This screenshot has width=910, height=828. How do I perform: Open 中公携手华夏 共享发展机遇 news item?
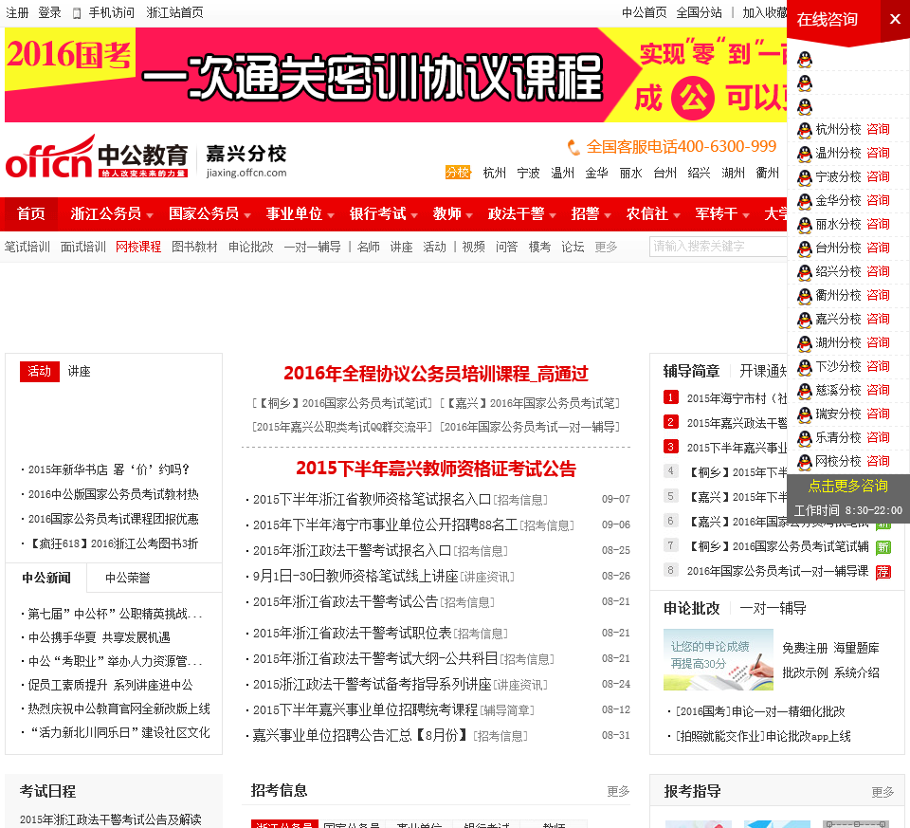pyautogui.click(x=100, y=637)
